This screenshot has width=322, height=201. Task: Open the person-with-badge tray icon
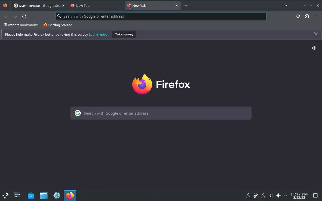tap(263, 195)
